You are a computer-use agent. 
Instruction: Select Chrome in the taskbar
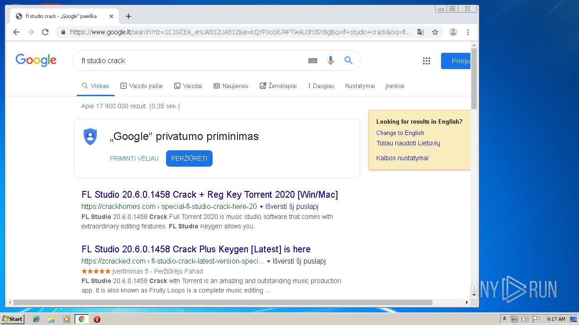(81, 319)
